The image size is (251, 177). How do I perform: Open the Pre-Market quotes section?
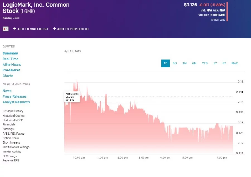11,70
